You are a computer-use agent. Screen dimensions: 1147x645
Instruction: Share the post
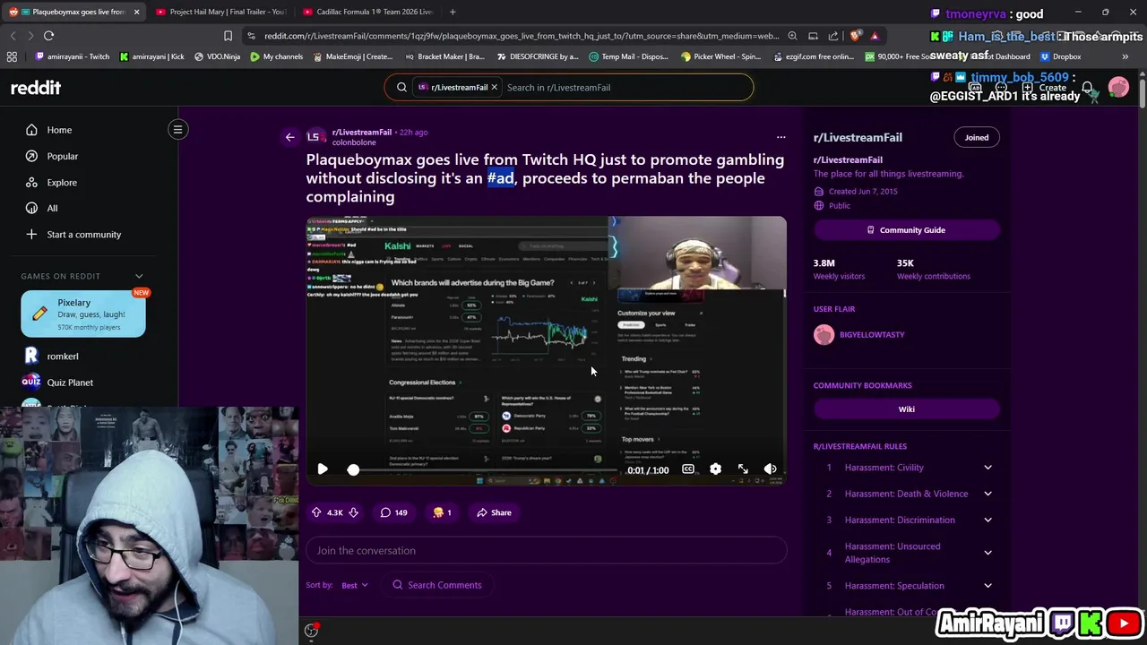[x=494, y=512]
